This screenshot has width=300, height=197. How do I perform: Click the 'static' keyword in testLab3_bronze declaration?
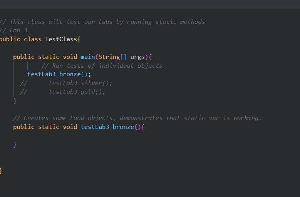pyautogui.click(x=49, y=127)
